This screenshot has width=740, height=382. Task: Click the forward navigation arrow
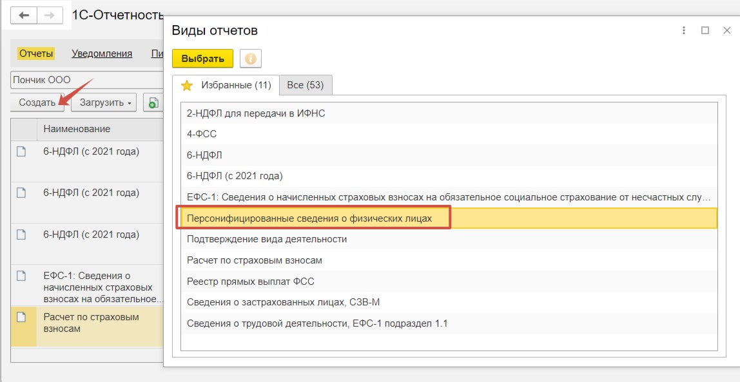(49, 15)
